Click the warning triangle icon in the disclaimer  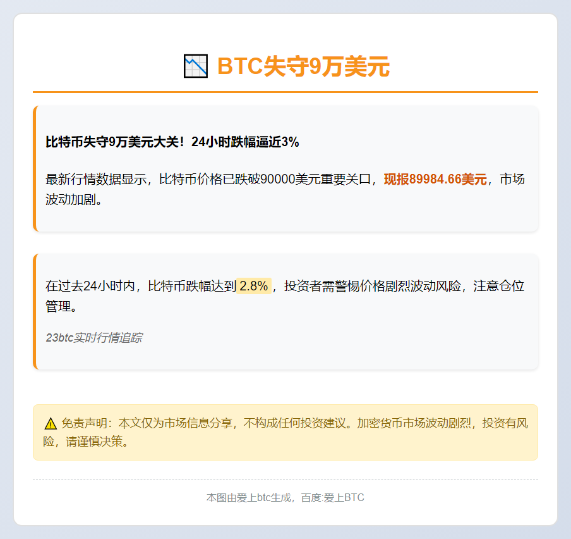(x=51, y=423)
